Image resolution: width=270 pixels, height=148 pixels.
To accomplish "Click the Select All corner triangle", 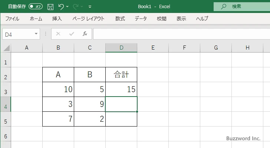I will point(7,48).
